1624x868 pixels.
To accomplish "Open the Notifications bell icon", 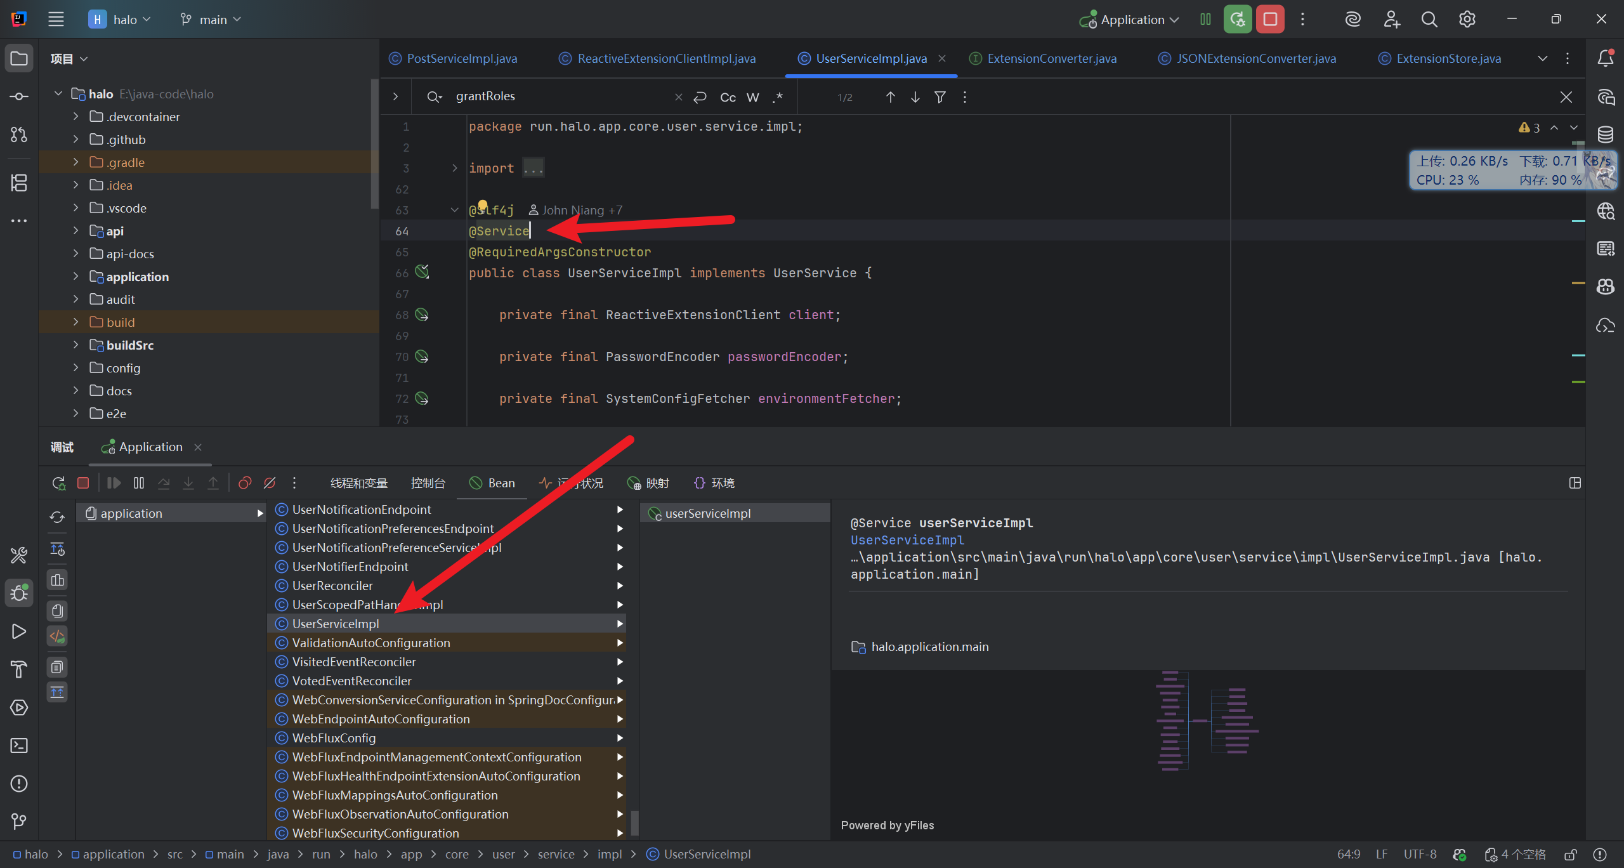I will tap(1605, 58).
